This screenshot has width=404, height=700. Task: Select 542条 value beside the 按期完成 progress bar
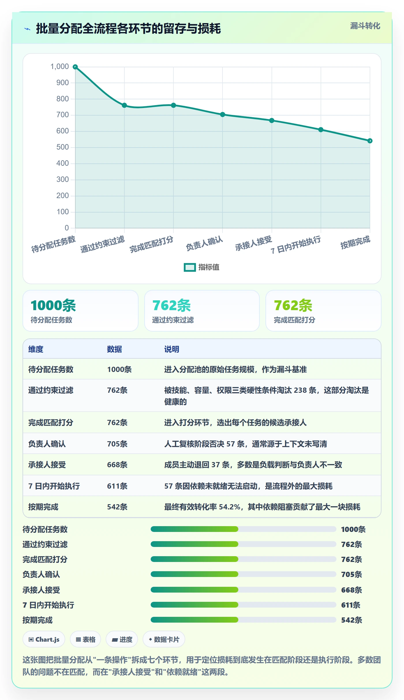click(351, 620)
